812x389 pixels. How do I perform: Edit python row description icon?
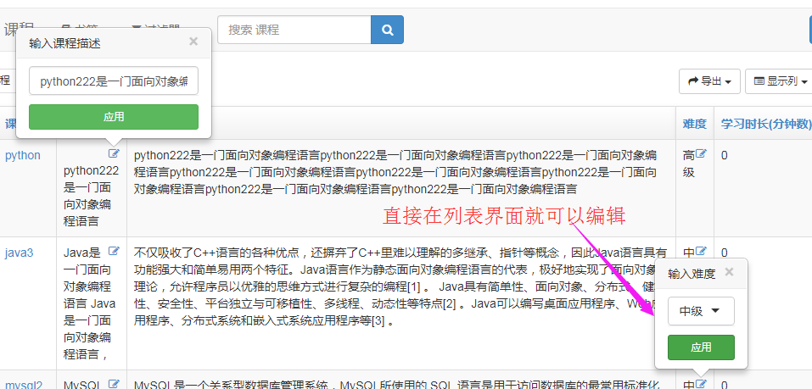(x=114, y=153)
